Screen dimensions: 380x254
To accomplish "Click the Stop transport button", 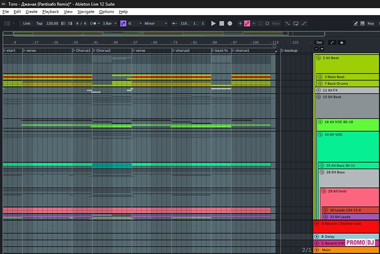I will [x=222, y=24].
